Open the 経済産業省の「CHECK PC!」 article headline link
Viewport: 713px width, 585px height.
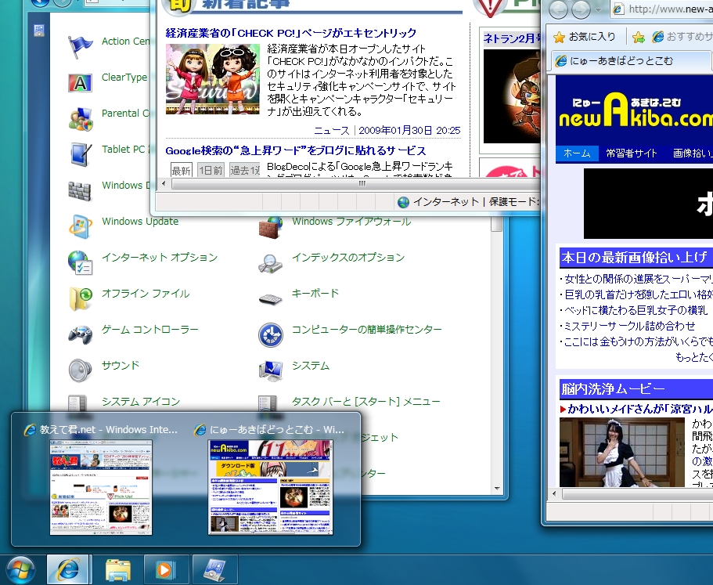click(x=291, y=33)
